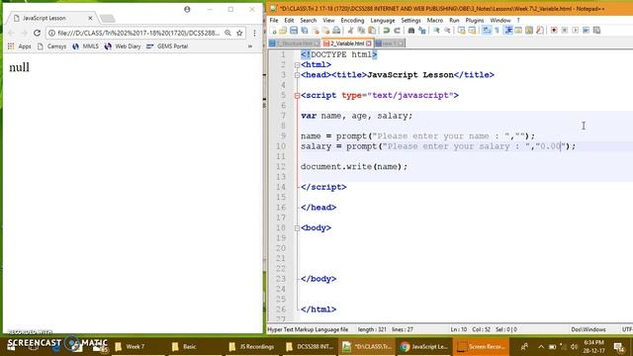Viewport: 633px width, 356px height.
Task: Open the Run menu
Action: click(x=454, y=20)
